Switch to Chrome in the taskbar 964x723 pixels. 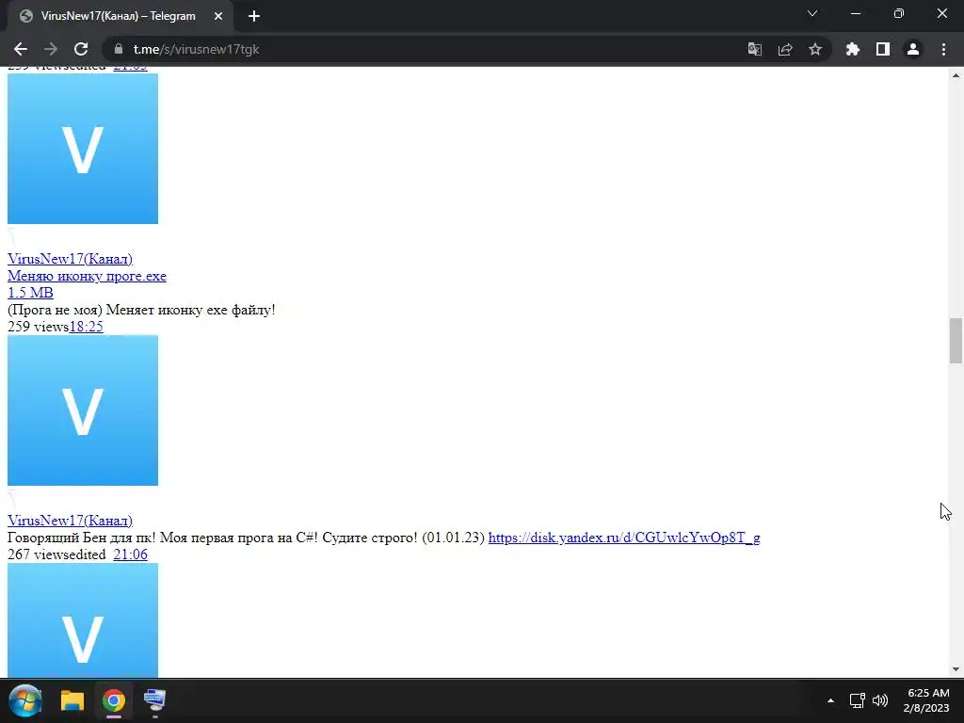[114, 700]
